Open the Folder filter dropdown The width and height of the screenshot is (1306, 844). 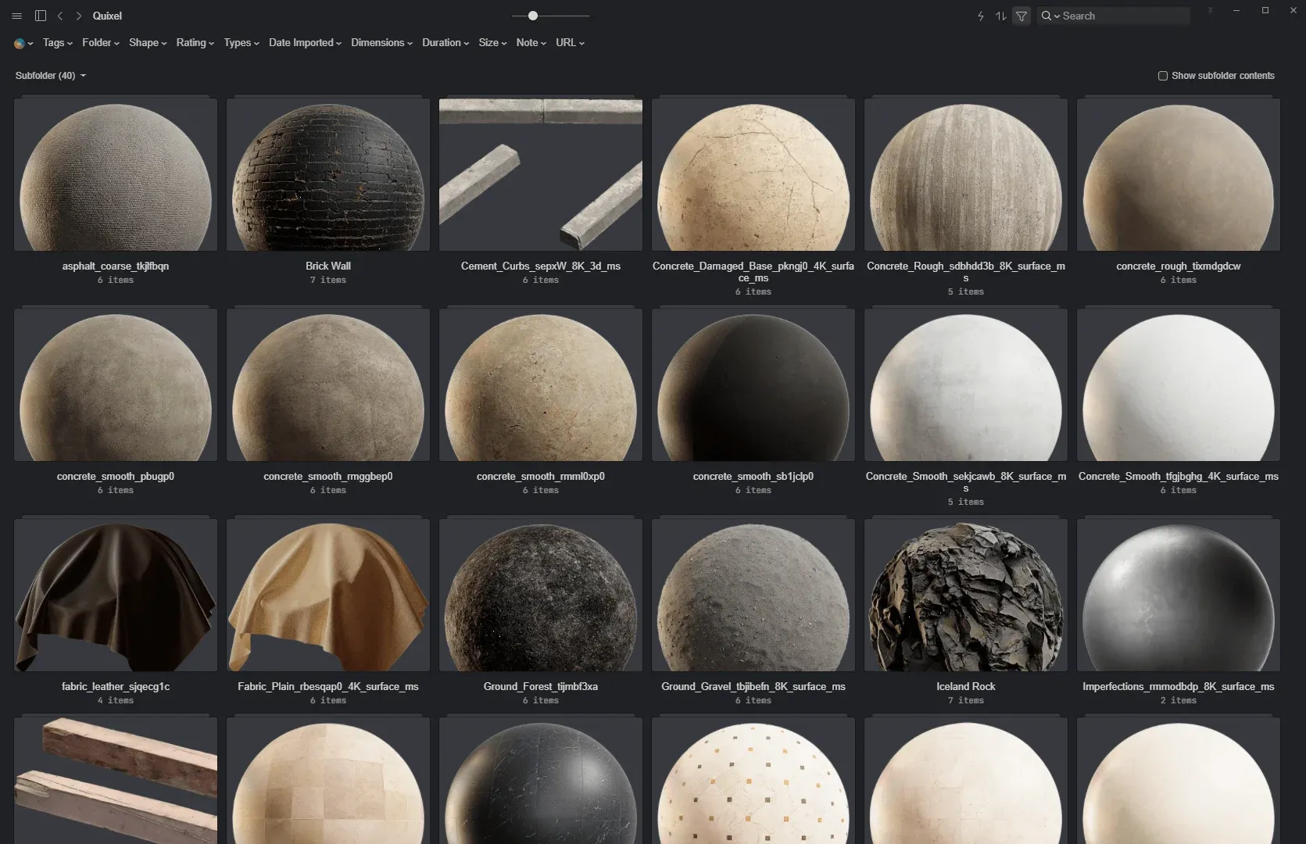coord(101,43)
